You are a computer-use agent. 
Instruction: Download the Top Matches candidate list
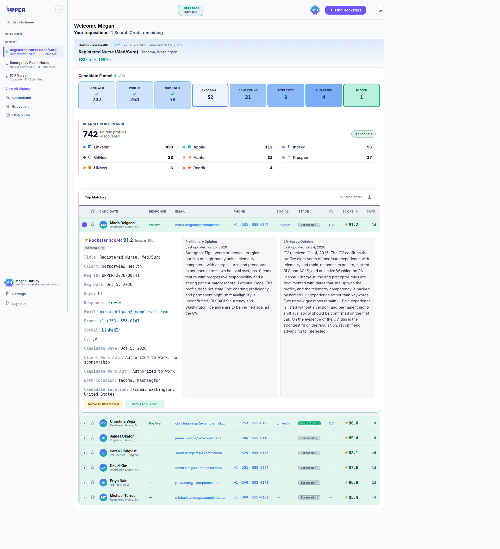tap(369, 197)
